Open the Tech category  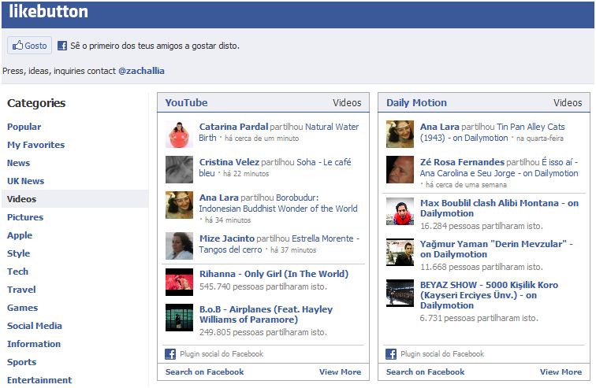(17, 272)
